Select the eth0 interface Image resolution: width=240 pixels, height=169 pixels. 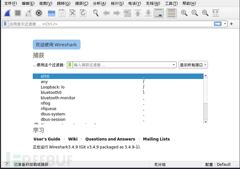(118, 76)
